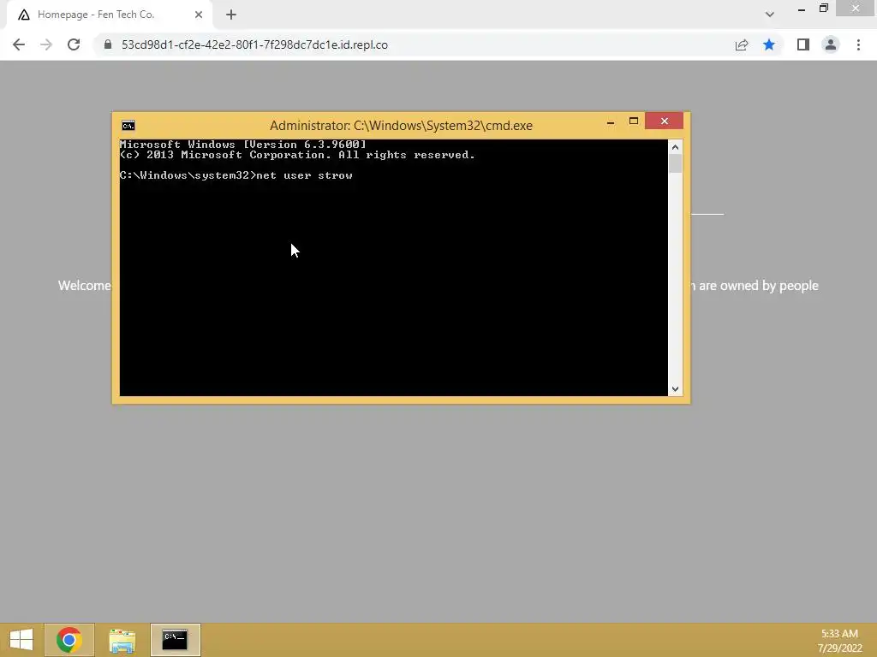Go back in Chrome
877x657 pixels.
click(x=19, y=44)
